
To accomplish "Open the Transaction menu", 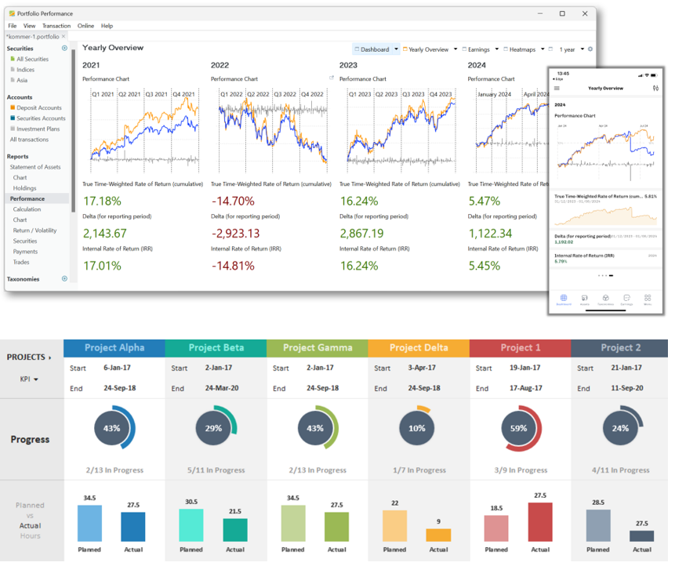I will click(x=56, y=26).
